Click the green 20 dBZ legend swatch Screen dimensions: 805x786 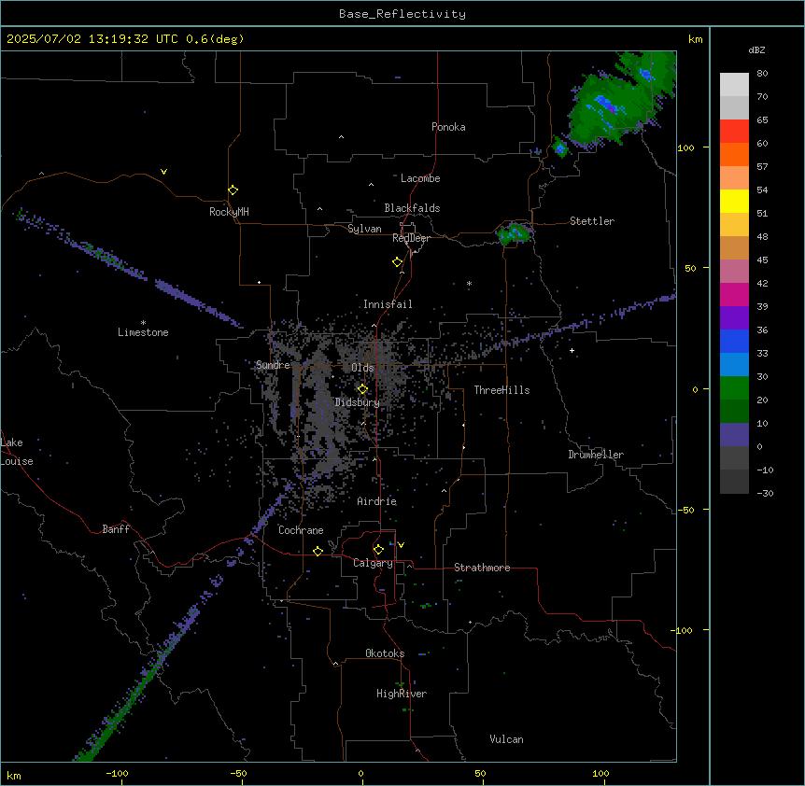[734, 388]
